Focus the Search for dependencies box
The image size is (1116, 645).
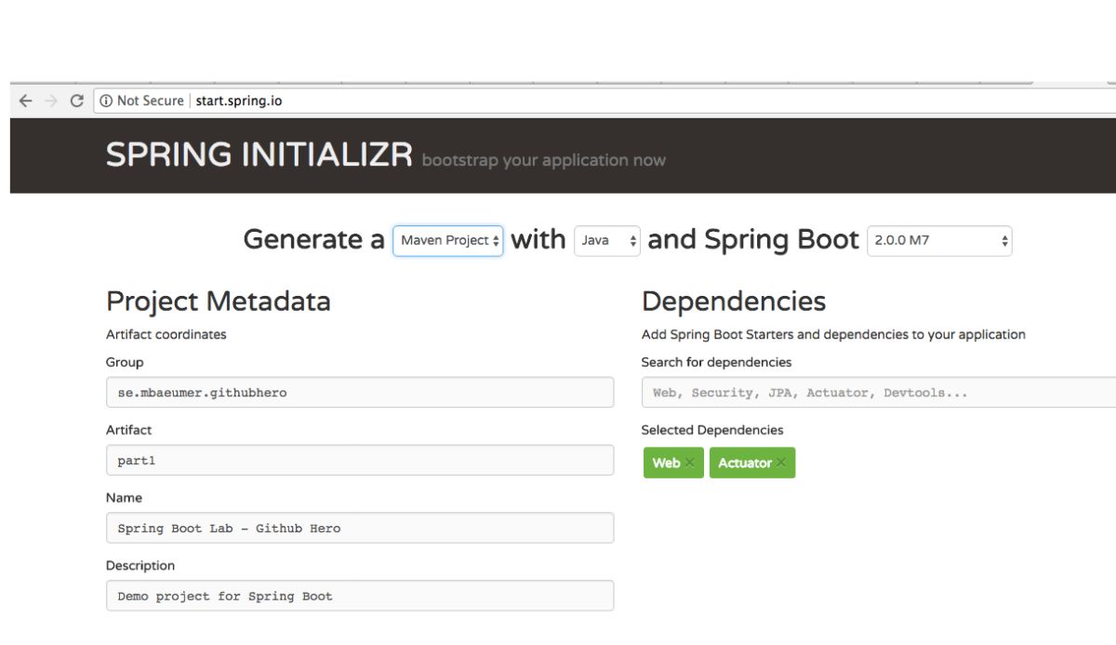click(x=879, y=392)
